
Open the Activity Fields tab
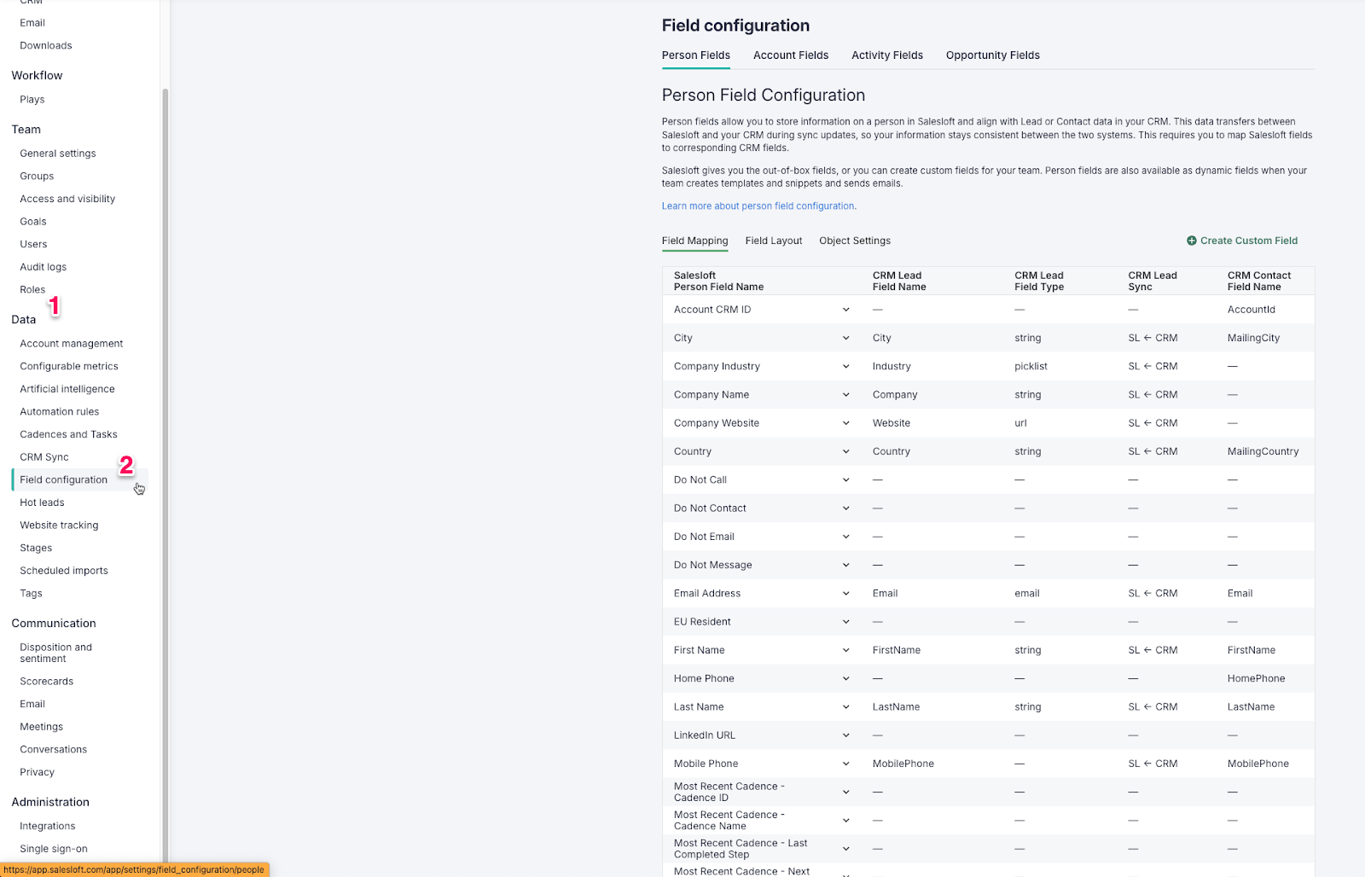[886, 55]
